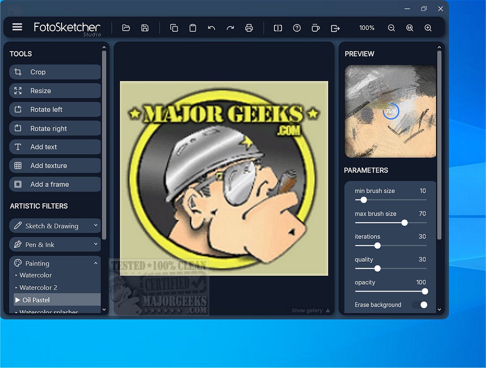Open the hamburger main menu
Viewport: 486px width, 368px height.
pos(17,27)
